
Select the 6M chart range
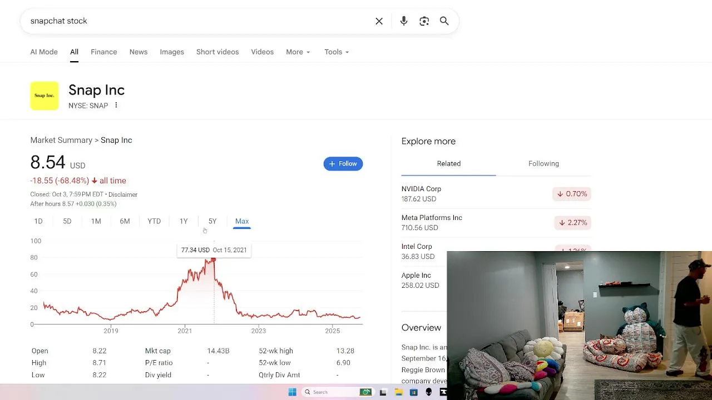pos(125,221)
